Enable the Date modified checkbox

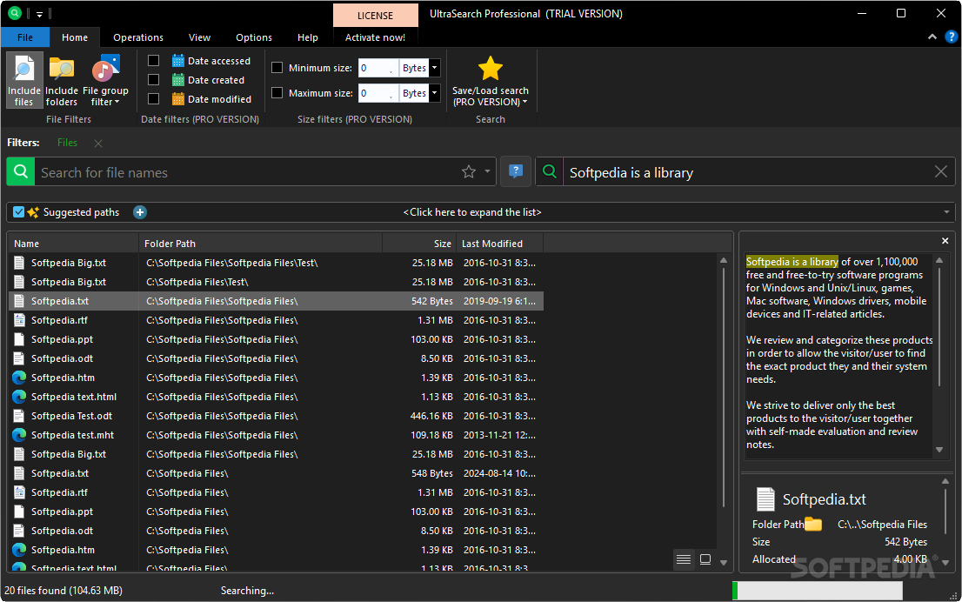coord(153,99)
